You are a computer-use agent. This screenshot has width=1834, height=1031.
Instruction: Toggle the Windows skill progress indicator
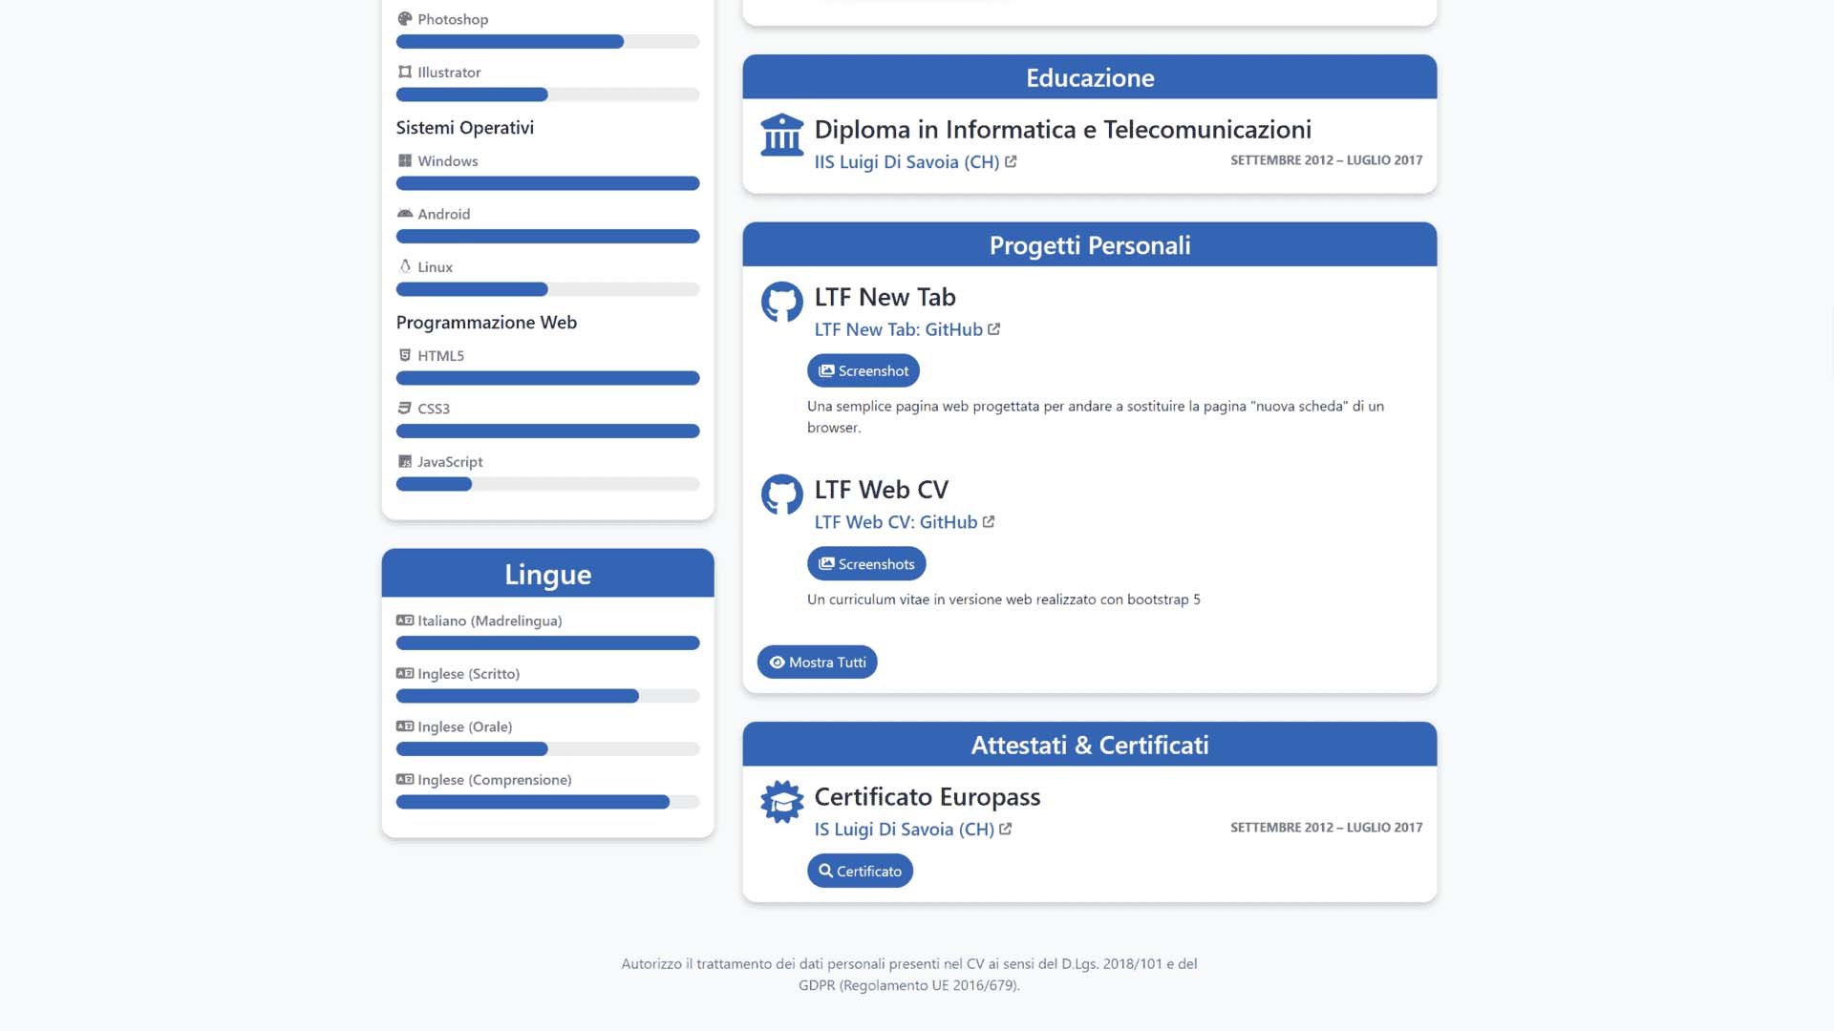coord(548,182)
